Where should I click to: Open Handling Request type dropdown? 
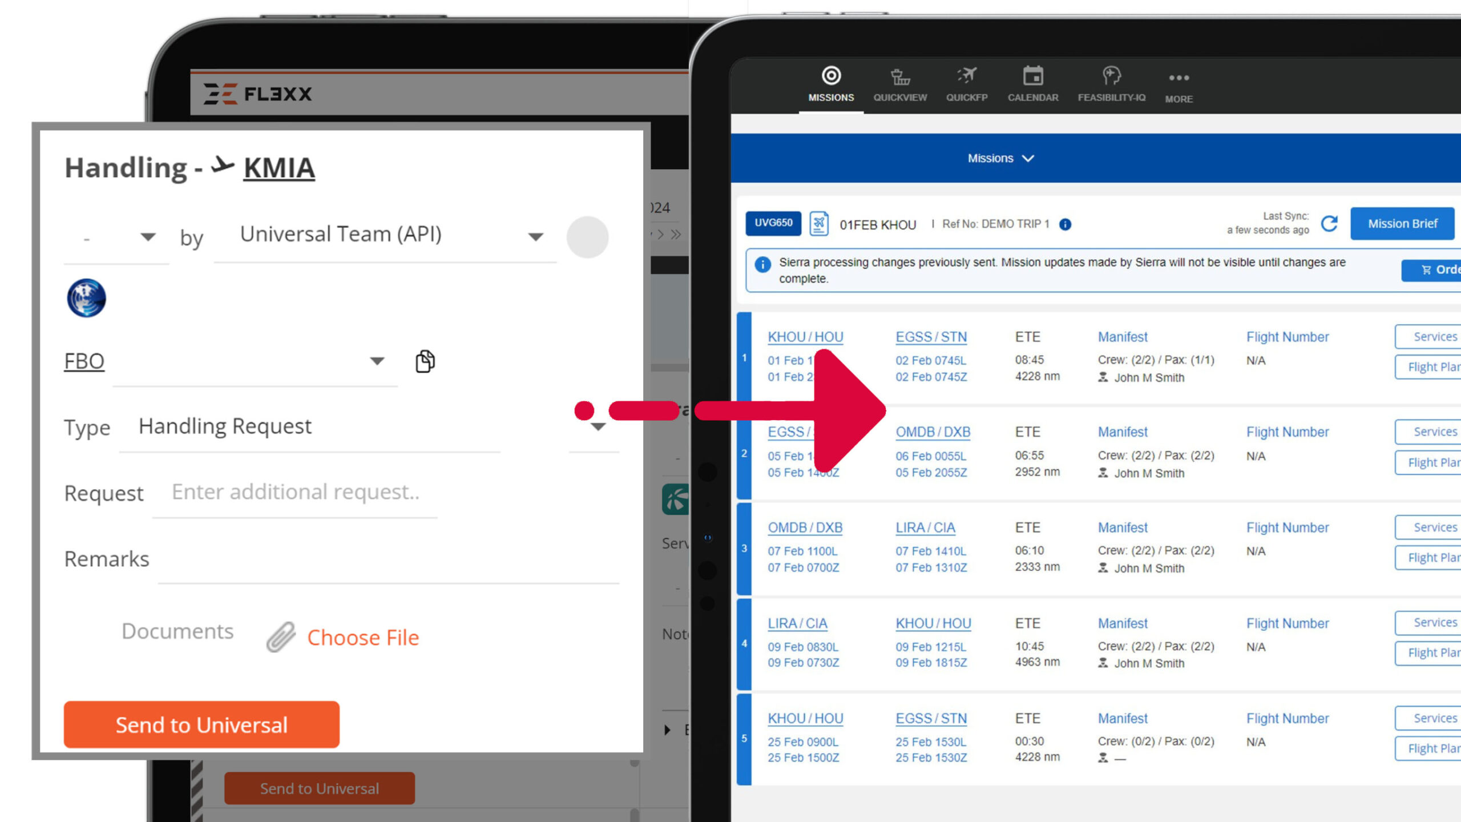click(x=598, y=427)
